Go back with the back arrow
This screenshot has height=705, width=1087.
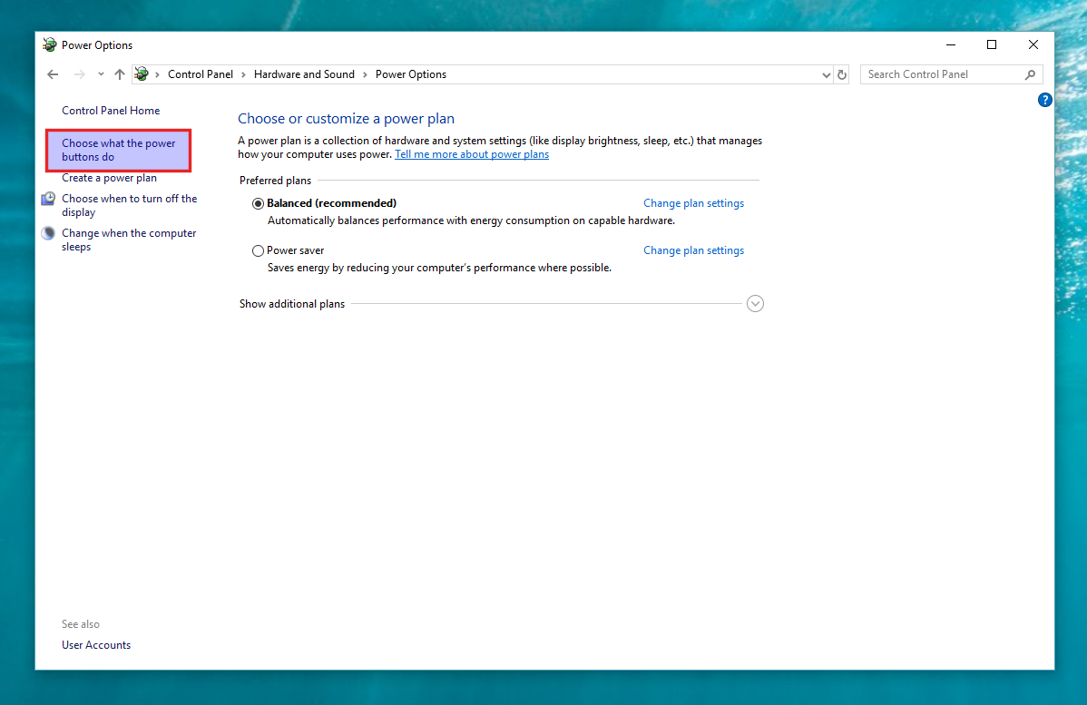tap(53, 74)
